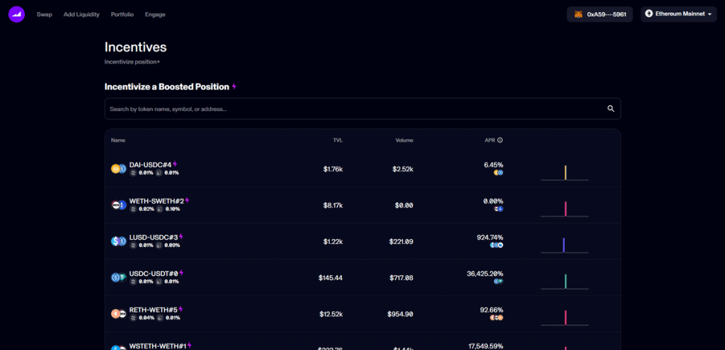Screen dimensions: 725x350
Task: Click the WETH-SWETH#2 token pair icon
Action: [x=118, y=205]
